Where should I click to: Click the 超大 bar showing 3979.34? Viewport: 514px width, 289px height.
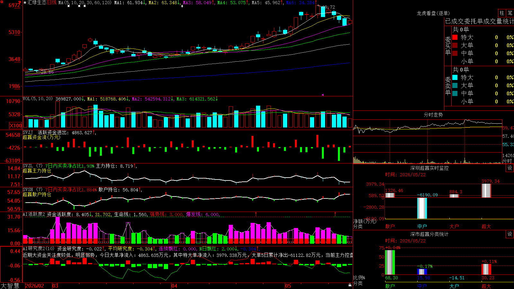click(486, 190)
